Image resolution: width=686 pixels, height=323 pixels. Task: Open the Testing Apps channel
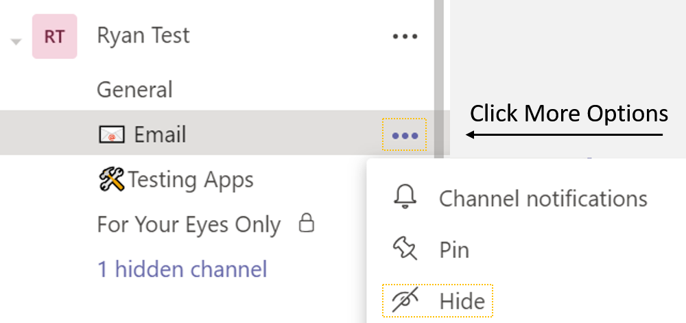[x=191, y=180]
